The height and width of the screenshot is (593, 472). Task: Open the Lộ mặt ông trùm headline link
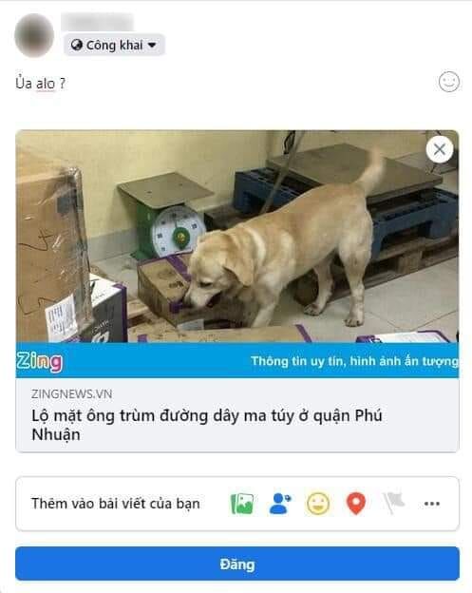(207, 425)
